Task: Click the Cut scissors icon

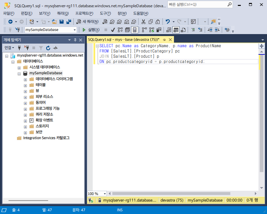Action: click(x=143, y=22)
